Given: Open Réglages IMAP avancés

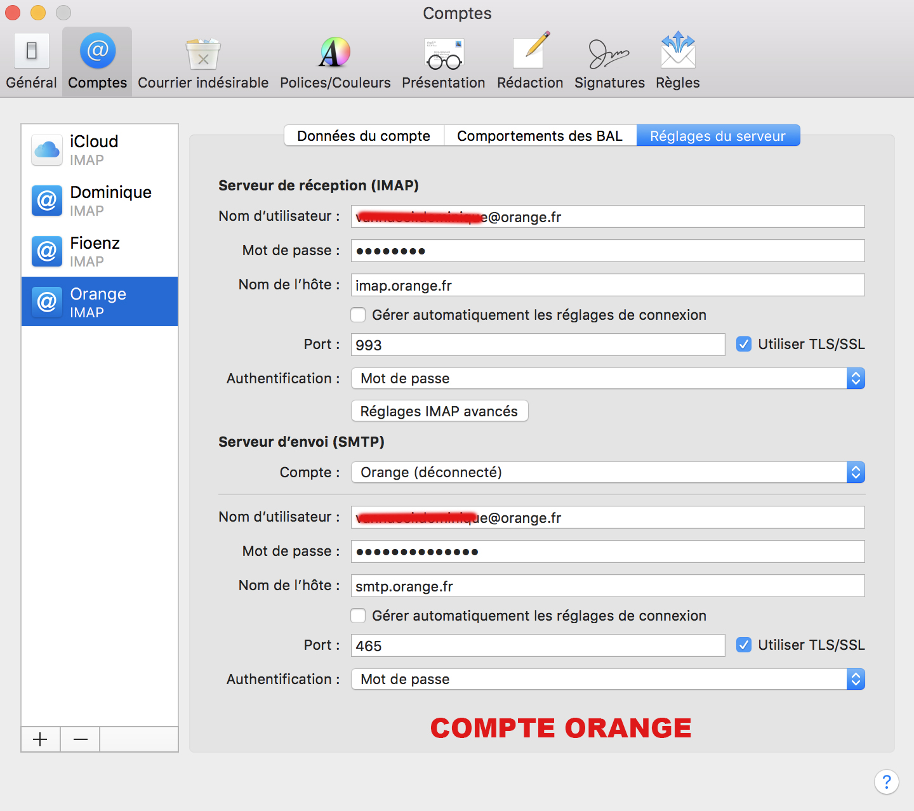Looking at the screenshot, I should click(x=439, y=411).
